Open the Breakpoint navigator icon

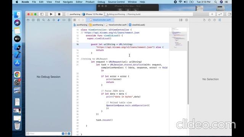[64, 20]
